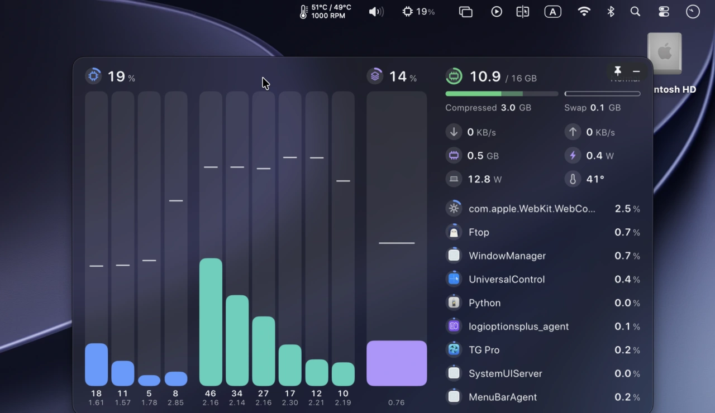Click the "Swap 0.1 GB" label
Image resolution: width=715 pixels, height=413 pixels.
click(592, 108)
